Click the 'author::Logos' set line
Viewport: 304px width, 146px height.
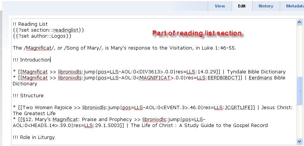42,36
